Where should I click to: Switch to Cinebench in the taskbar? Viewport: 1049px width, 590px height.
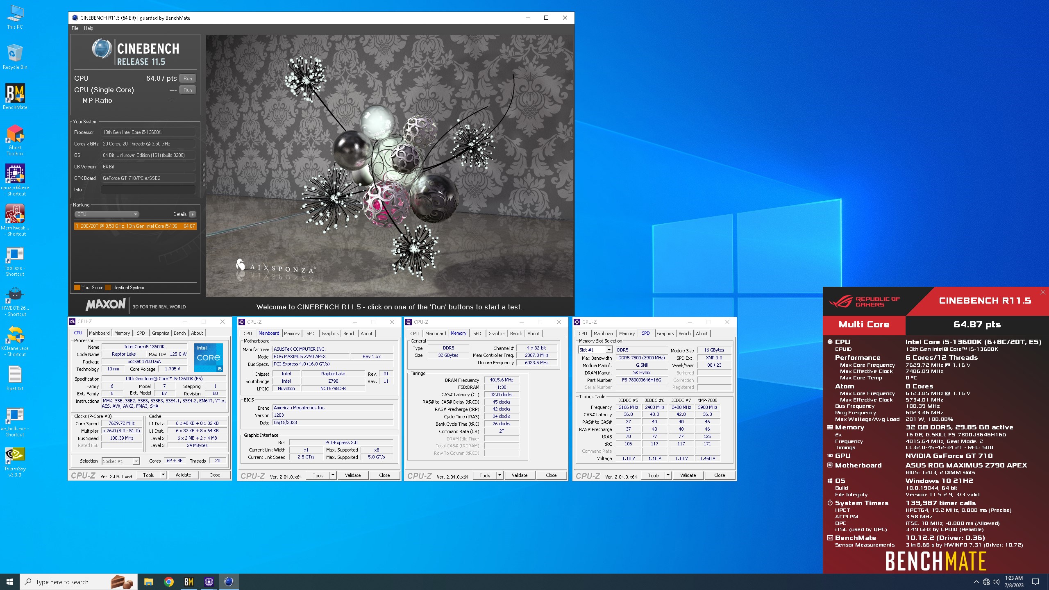tap(229, 582)
